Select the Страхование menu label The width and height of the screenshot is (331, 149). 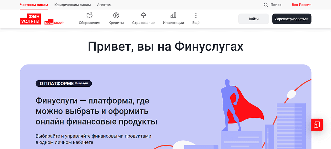143,23
